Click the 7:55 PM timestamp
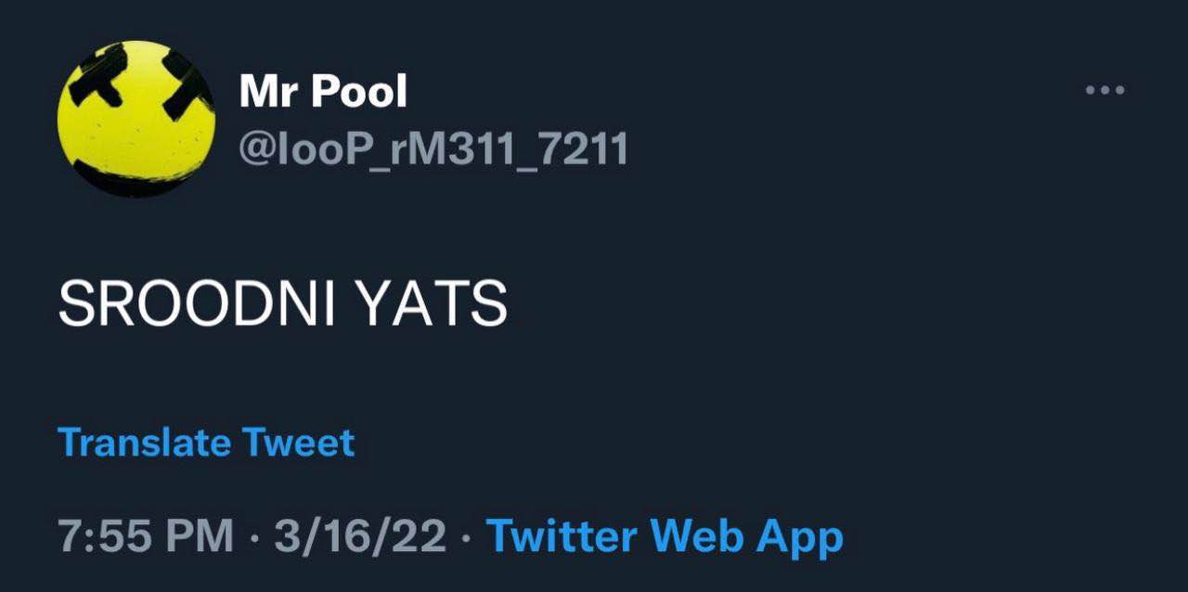The image size is (1188, 592). click(146, 536)
